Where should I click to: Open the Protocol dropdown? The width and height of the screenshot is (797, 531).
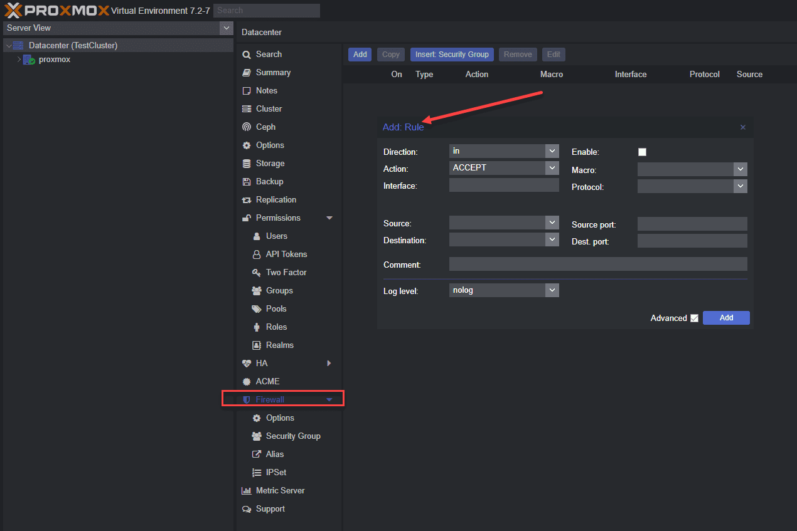(x=741, y=186)
